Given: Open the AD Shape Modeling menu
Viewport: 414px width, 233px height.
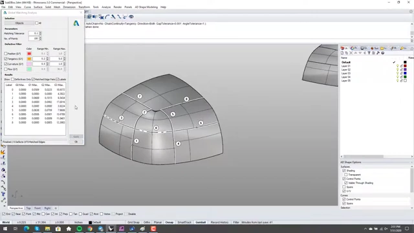Looking at the screenshot, I should [146, 7].
